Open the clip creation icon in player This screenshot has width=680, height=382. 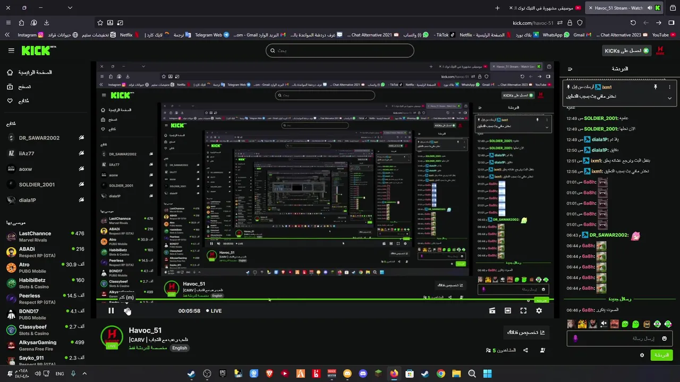click(492, 311)
